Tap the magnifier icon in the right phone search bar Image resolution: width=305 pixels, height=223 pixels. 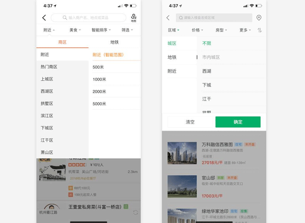coord(181,18)
